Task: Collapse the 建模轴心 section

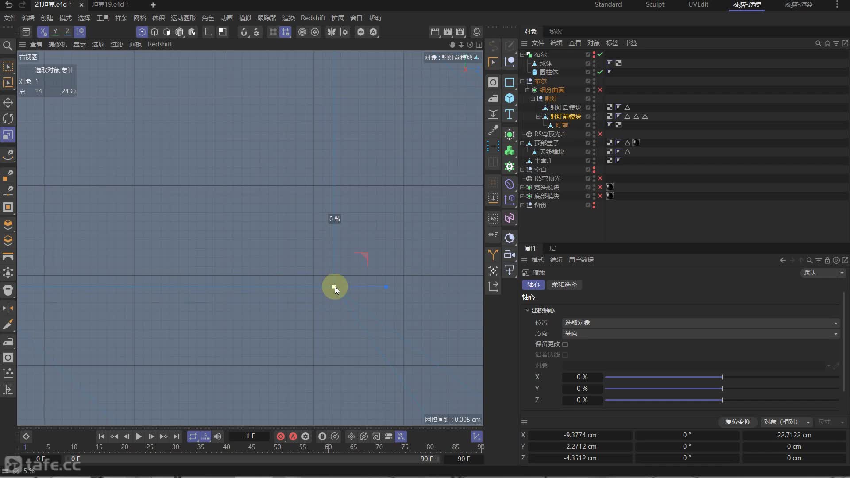Action: pyautogui.click(x=527, y=310)
